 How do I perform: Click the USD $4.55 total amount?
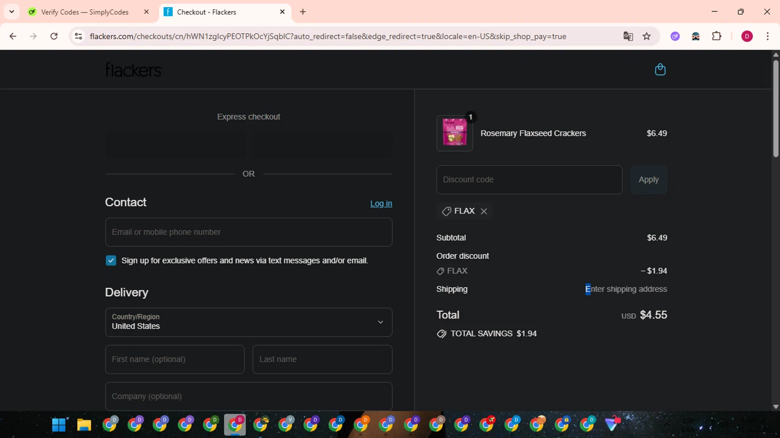644,315
